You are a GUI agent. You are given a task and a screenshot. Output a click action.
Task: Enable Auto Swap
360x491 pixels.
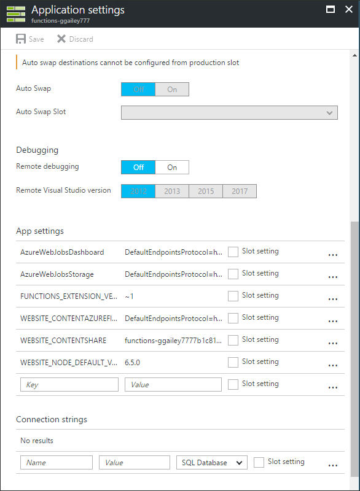click(x=172, y=88)
